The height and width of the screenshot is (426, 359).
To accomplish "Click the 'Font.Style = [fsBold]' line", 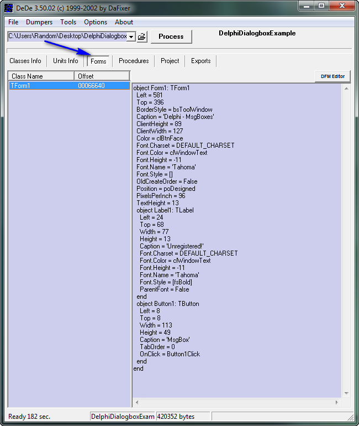I will point(166,282).
